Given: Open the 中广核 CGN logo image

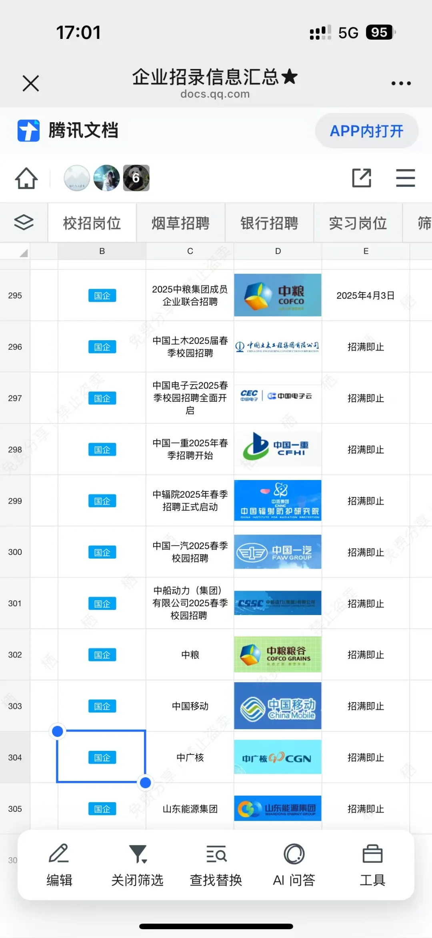Looking at the screenshot, I should [278, 757].
